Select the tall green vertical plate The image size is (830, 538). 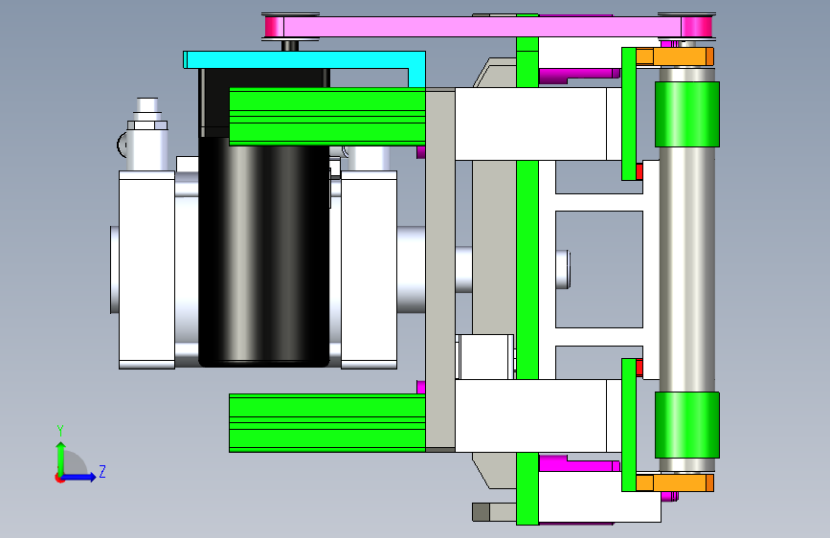coord(527,270)
